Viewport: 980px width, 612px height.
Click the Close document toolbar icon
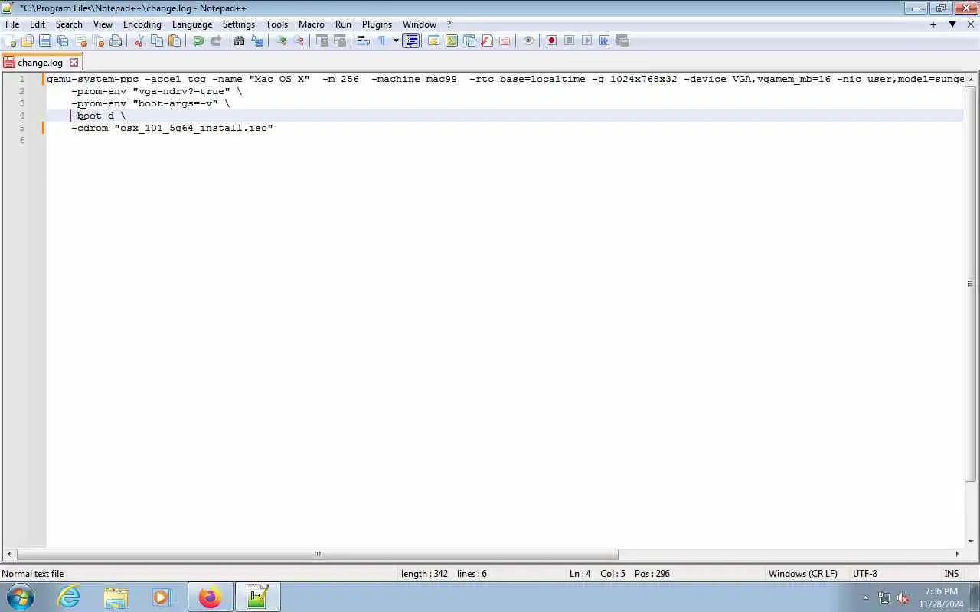pyautogui.click(x=80, y=41)
